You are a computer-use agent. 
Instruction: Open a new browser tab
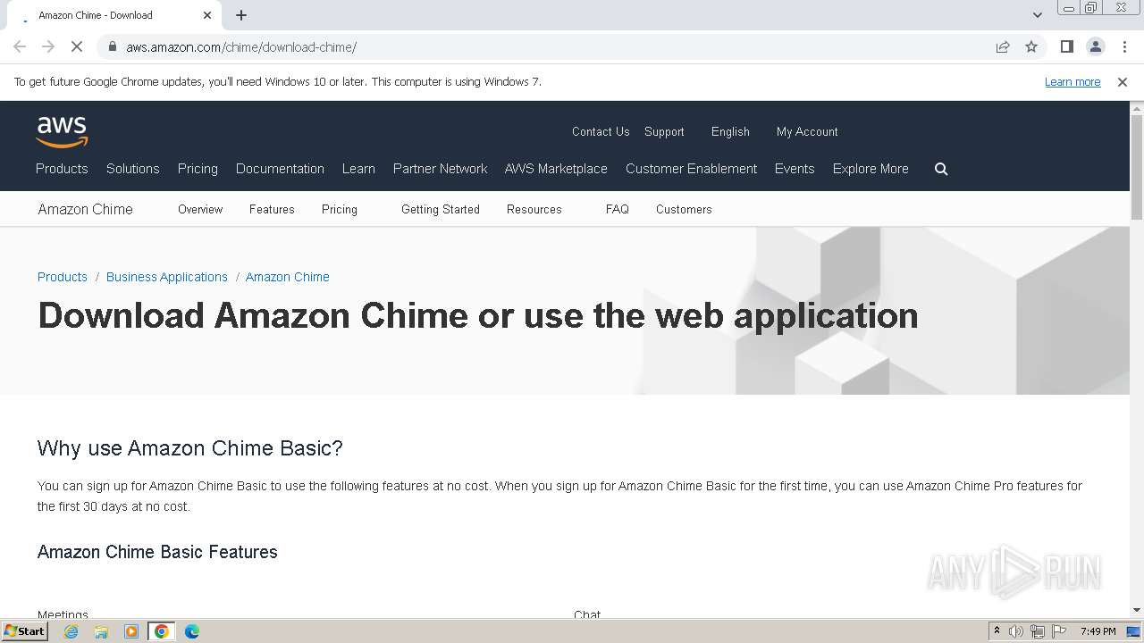pos(241,15)
